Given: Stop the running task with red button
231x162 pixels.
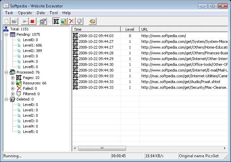Looking at the screenshot, I should point(32,21).
